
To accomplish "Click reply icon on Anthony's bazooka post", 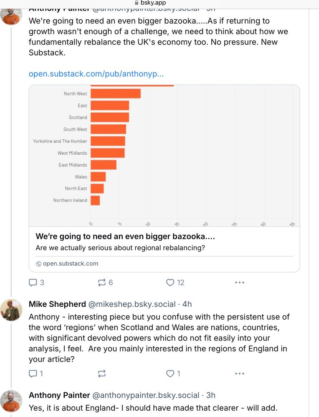I will (33, 283).
